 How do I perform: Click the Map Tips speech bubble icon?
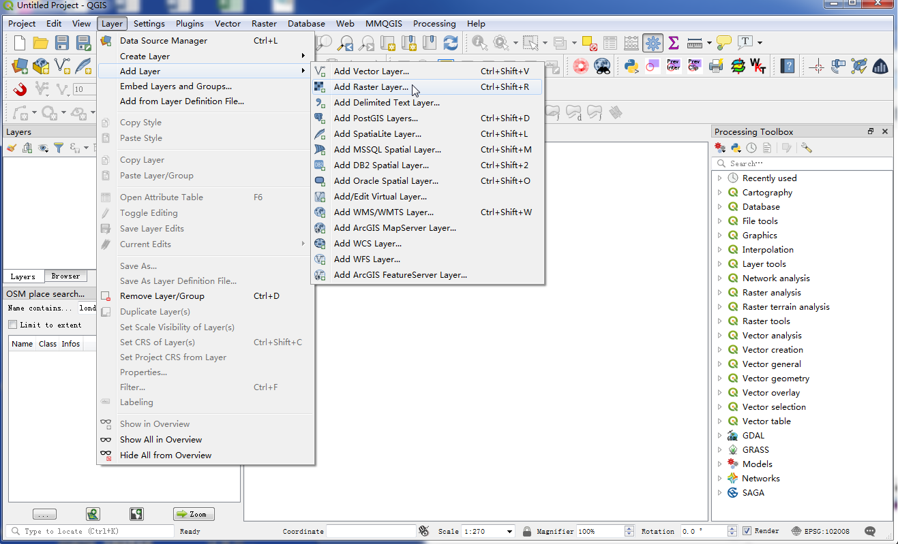pos(724,43)
